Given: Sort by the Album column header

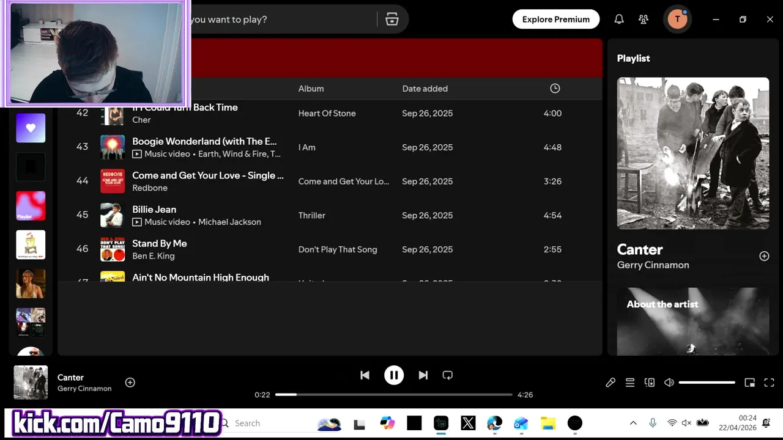Looking at the screenshot, I should click(x=311, y=89).
